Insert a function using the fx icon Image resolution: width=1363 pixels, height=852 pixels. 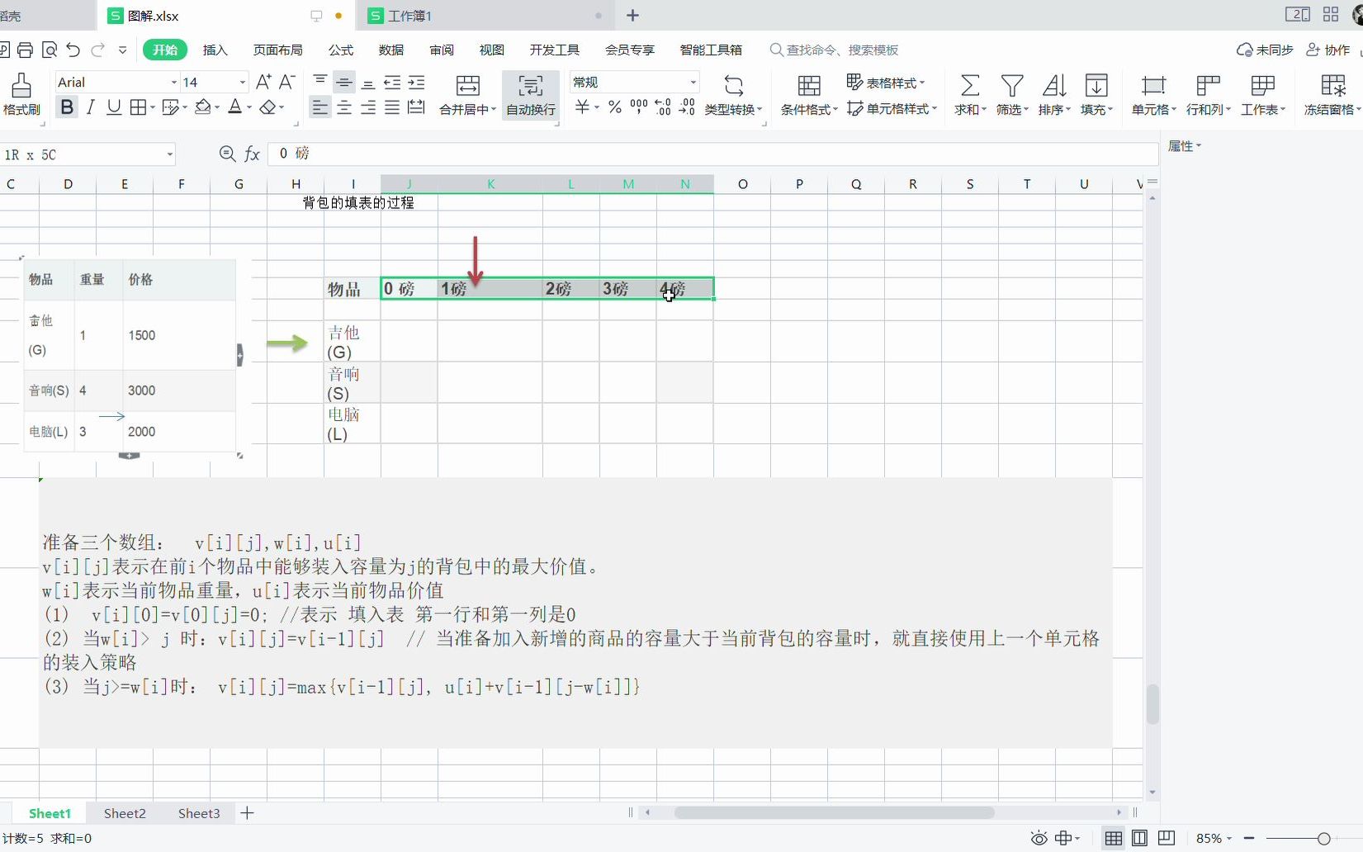253,154
